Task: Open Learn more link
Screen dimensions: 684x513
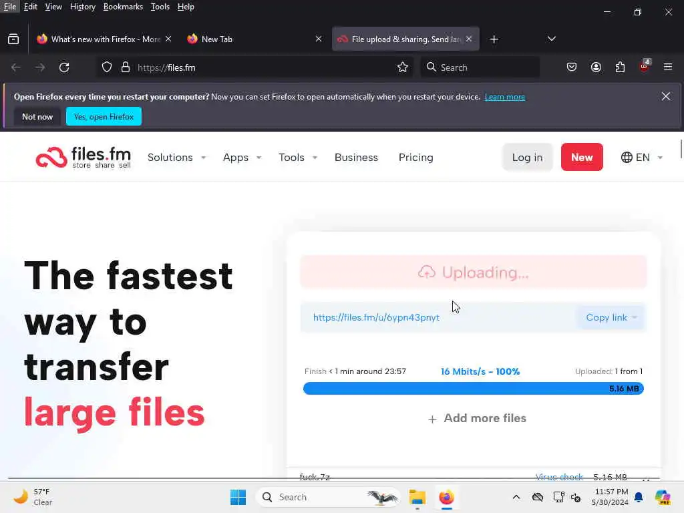Action: point(505,97)
